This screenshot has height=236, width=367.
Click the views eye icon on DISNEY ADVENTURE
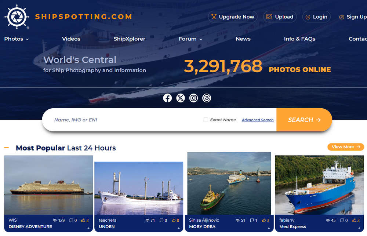click(x=55, y=220)
